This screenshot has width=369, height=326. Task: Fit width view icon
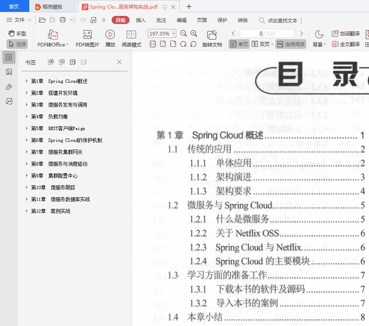[x=173, y=44]
